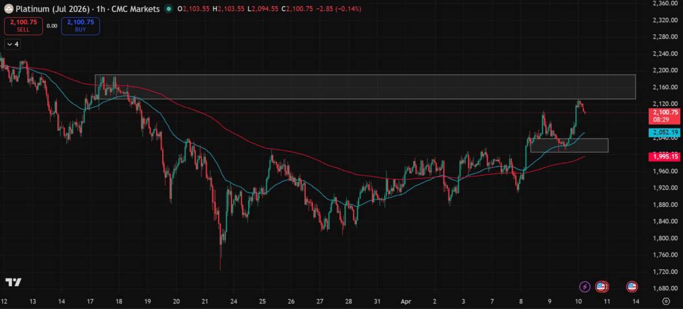Viewport: 683px width, 309px height.
Task: Open the TradingView logo in chart corner
Action: pyautogui.click(x=13, y=282)
